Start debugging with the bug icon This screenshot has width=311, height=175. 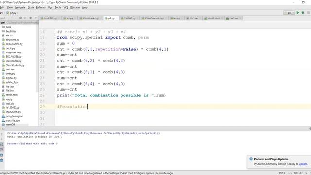(303, 13)
